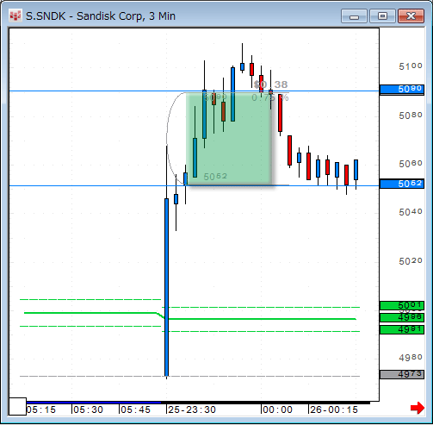Click the tall blue opening candle
This screenshot has width=433, height=425.
click(x=166, y=287)
